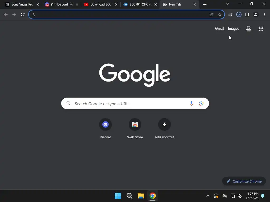
Task: Open the Search Labs flask icon
Action: [x=248, y=28]
